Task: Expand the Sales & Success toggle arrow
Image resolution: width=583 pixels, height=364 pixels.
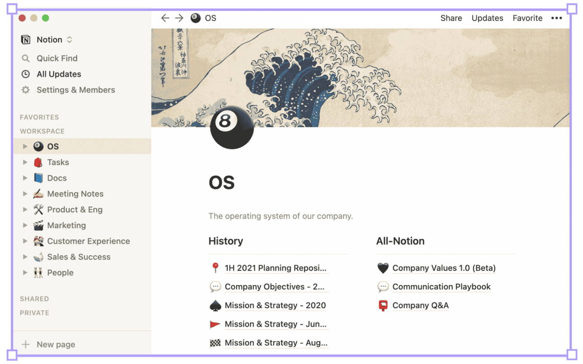Action: 25,257
